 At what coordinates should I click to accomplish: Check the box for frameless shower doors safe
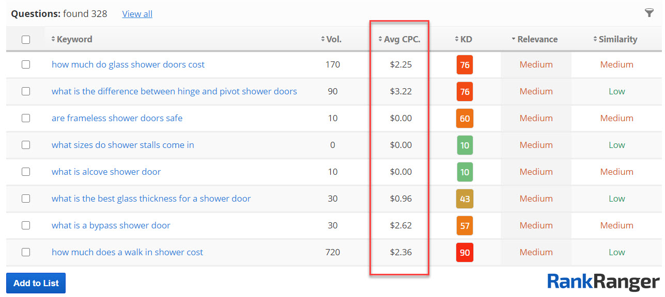click(26, 118)
